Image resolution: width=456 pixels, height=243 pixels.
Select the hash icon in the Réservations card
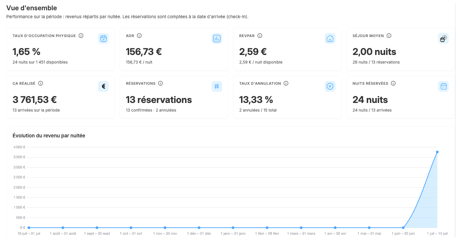tap(217, 86)
